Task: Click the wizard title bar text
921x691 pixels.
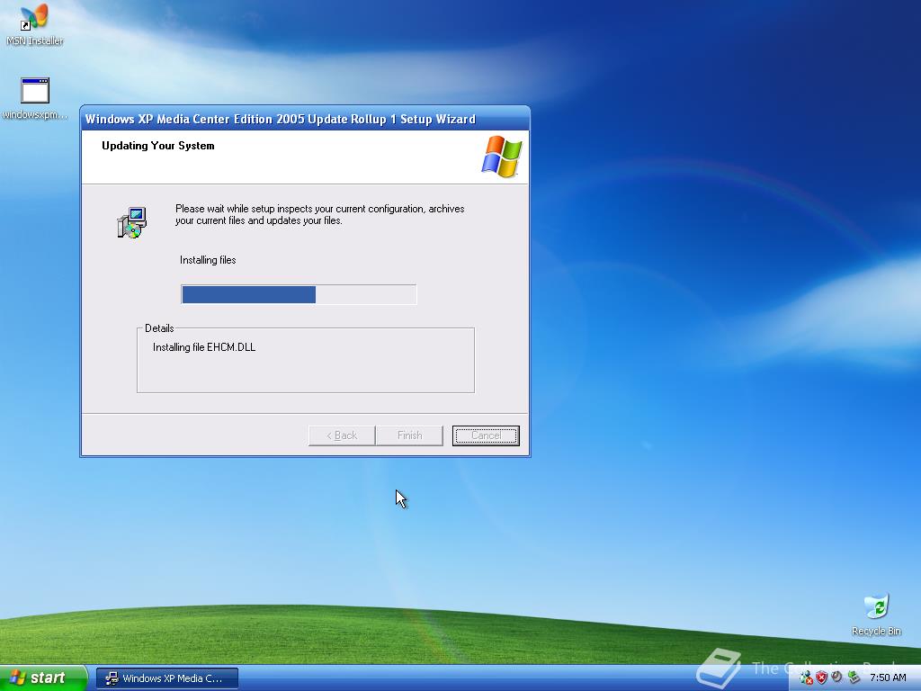Action: point(279,118)
